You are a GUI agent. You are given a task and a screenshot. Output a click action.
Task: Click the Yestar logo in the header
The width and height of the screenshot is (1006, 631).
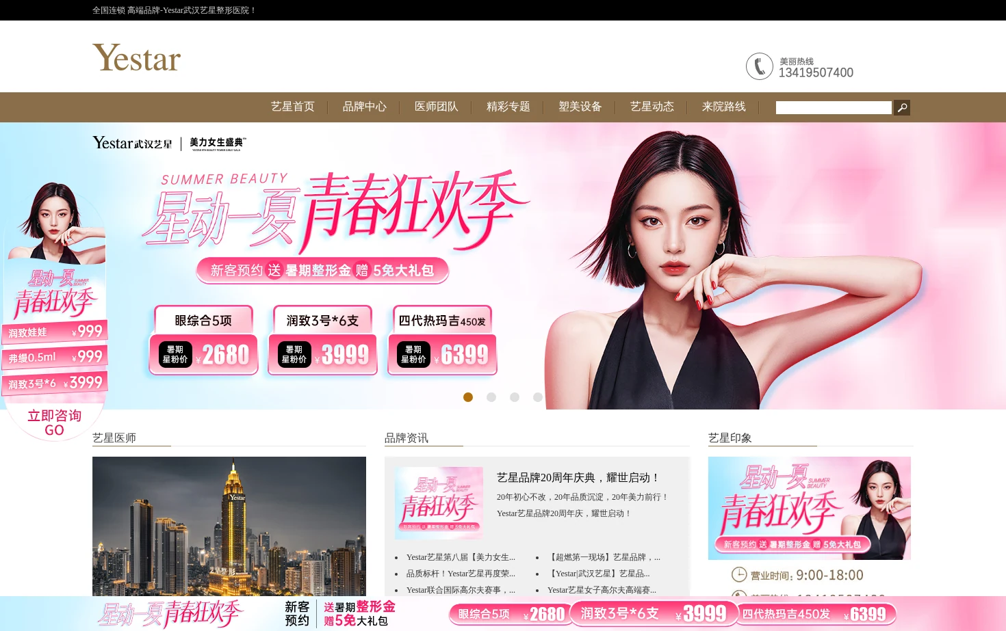pos(137,58)
